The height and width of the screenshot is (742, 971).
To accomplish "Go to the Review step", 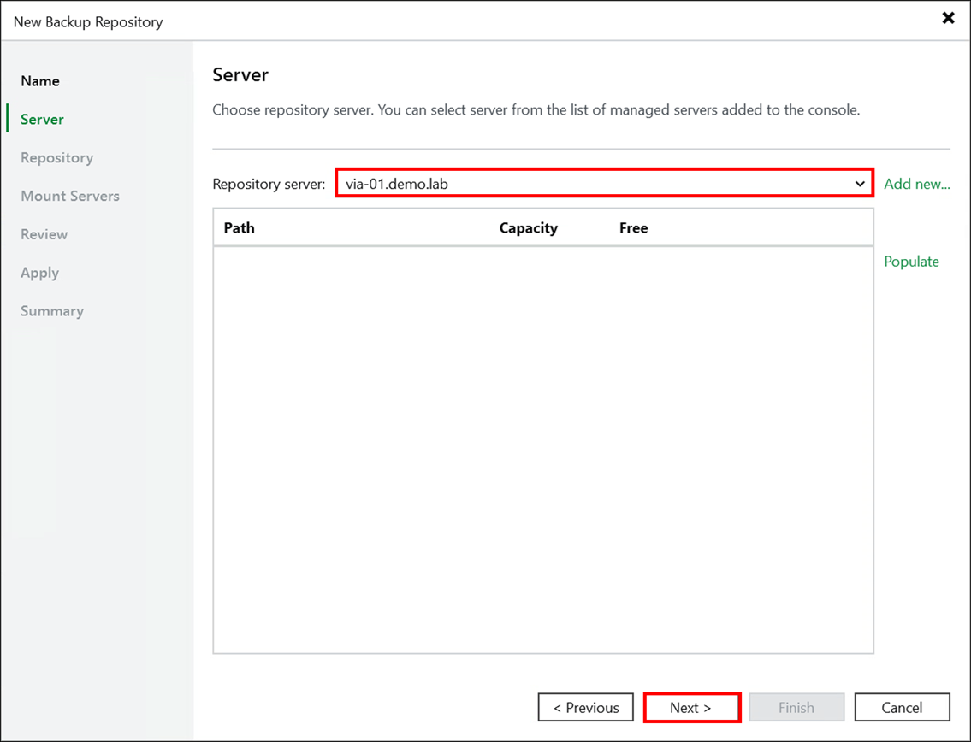I will [44, 234].
